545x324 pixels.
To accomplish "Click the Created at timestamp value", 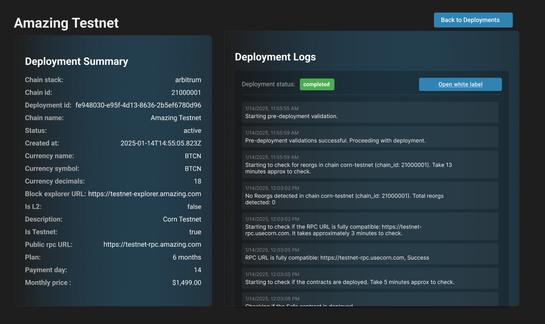I will (x=161, y=143).
